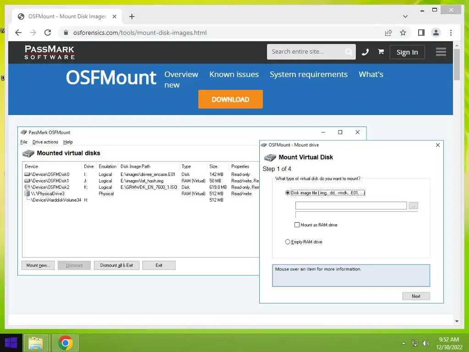This screenshot has height=352, width=469.
Task: Share this page via share icon
Action: (x=388, y=33)
